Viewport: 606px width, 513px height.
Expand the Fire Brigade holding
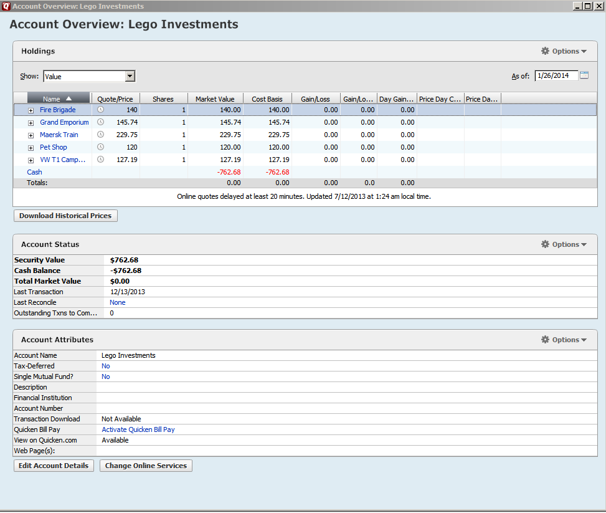[31, 110]
